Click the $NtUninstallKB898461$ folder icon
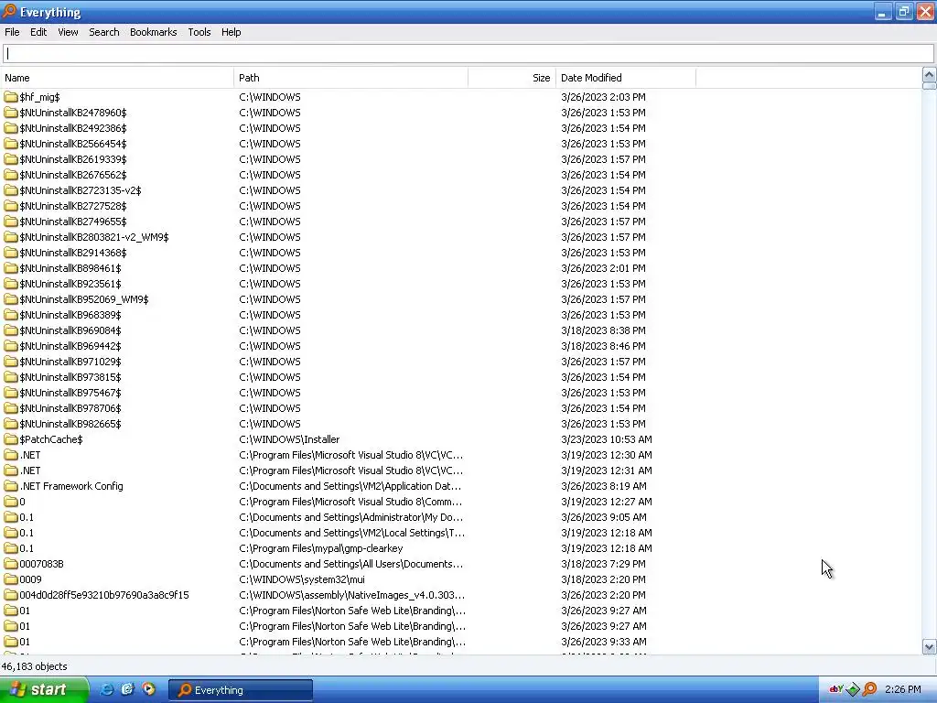 (x=11, y=268)
